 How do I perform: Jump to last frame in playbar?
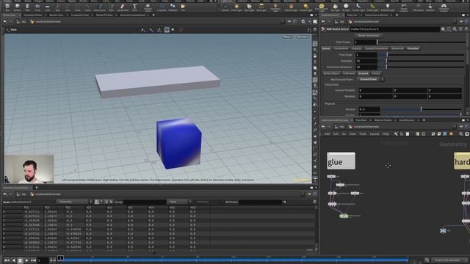click(33, 260)
